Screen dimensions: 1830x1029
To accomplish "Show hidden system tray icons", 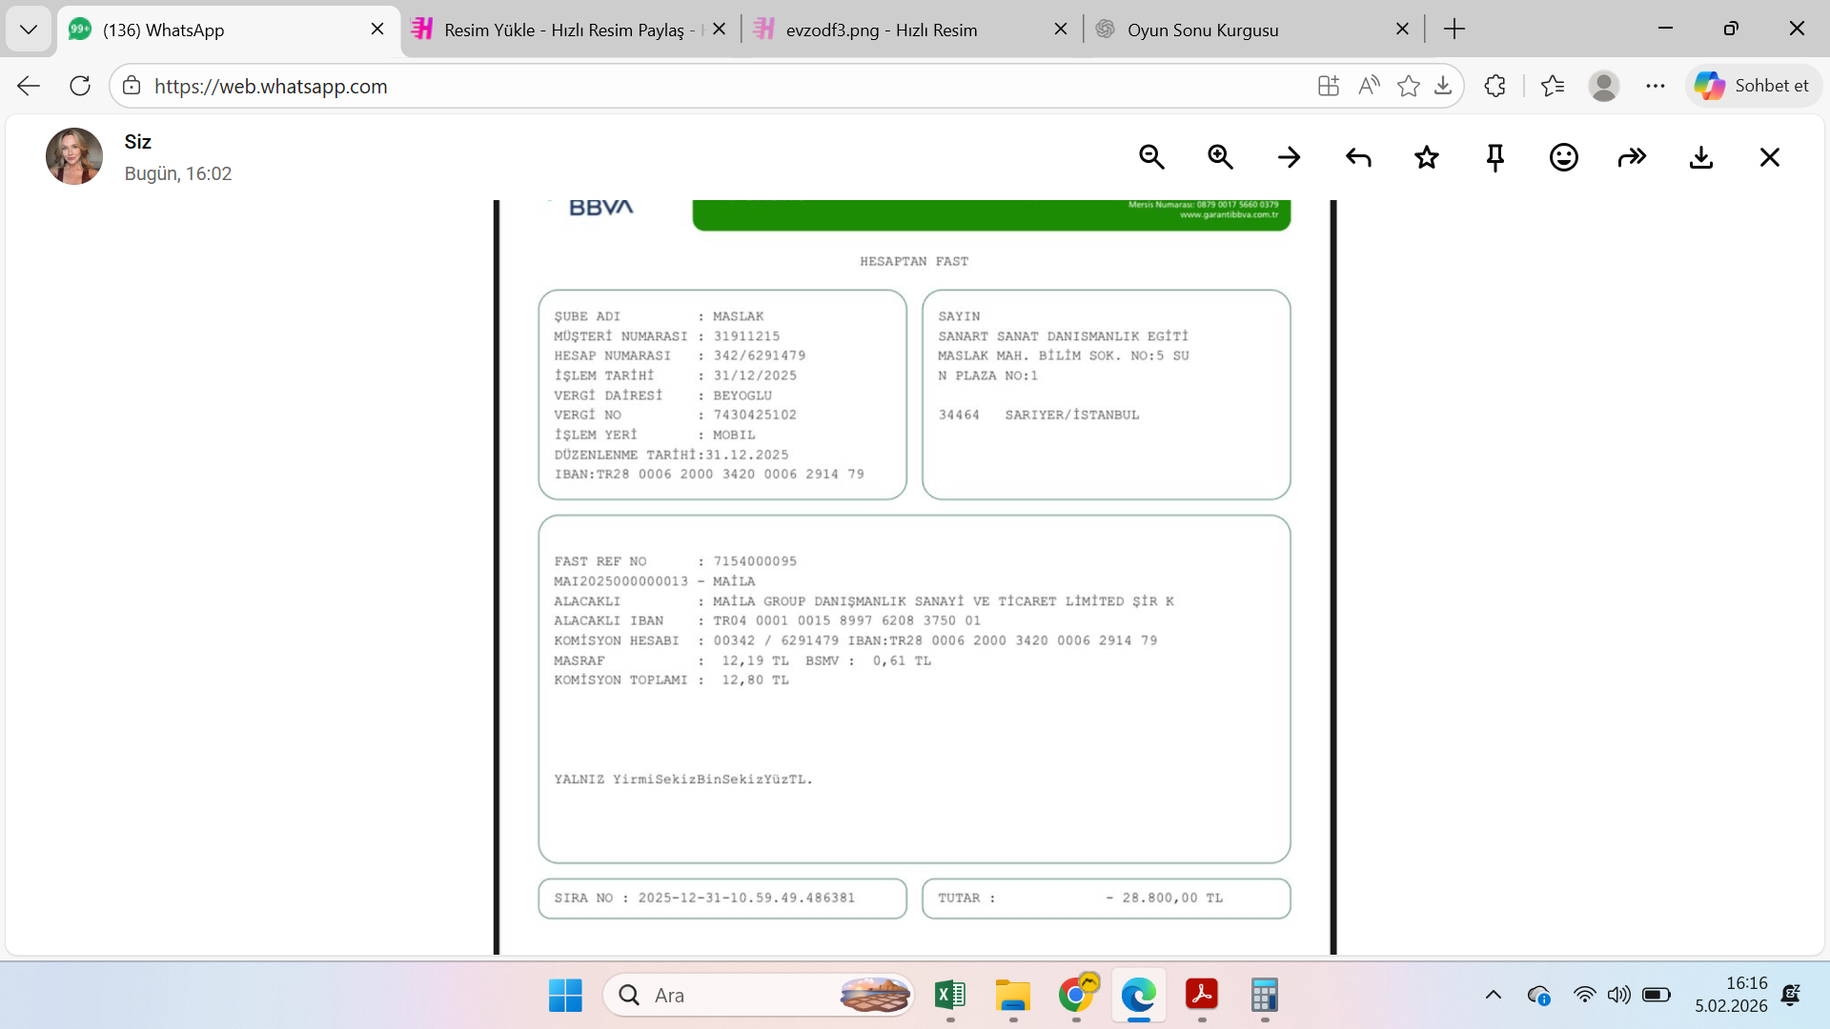I will click(1494, 996).
